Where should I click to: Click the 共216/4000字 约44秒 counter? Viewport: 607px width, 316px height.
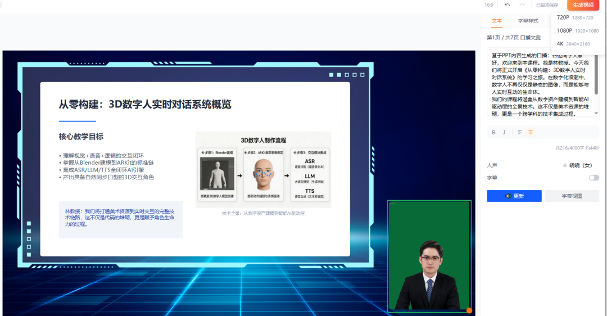pos(577,148)
